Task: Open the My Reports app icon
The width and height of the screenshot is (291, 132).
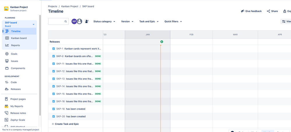Action: [x=6, y=106]
